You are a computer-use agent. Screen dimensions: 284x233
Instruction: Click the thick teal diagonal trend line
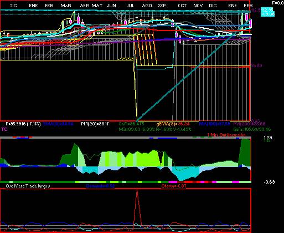coord(194,70)
